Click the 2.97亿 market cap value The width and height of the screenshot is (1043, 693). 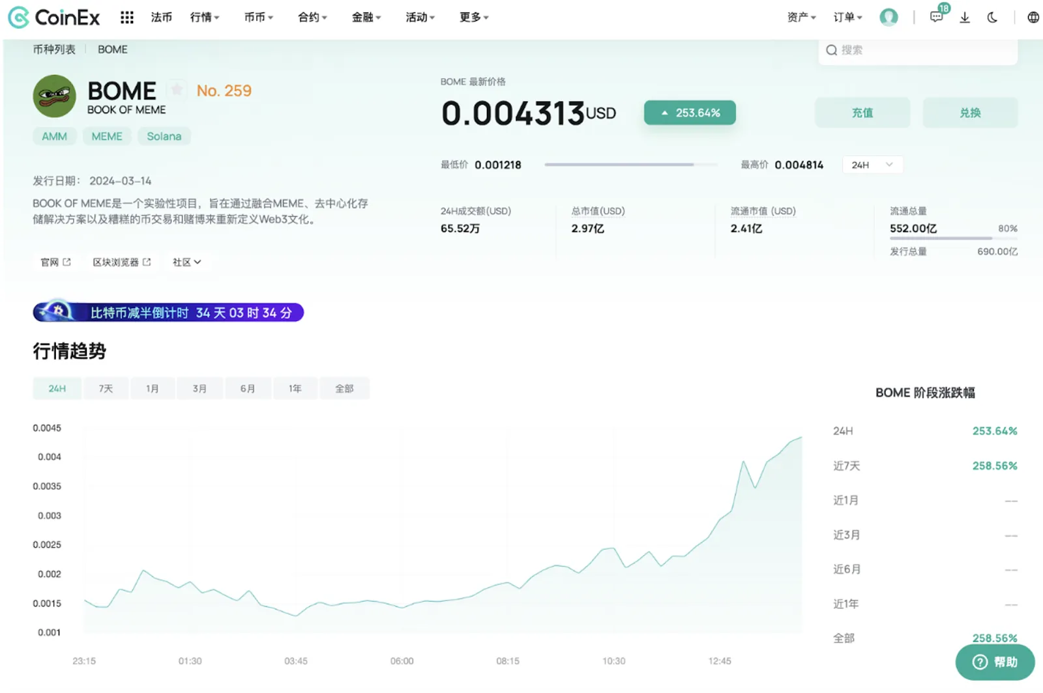(588, 229)
